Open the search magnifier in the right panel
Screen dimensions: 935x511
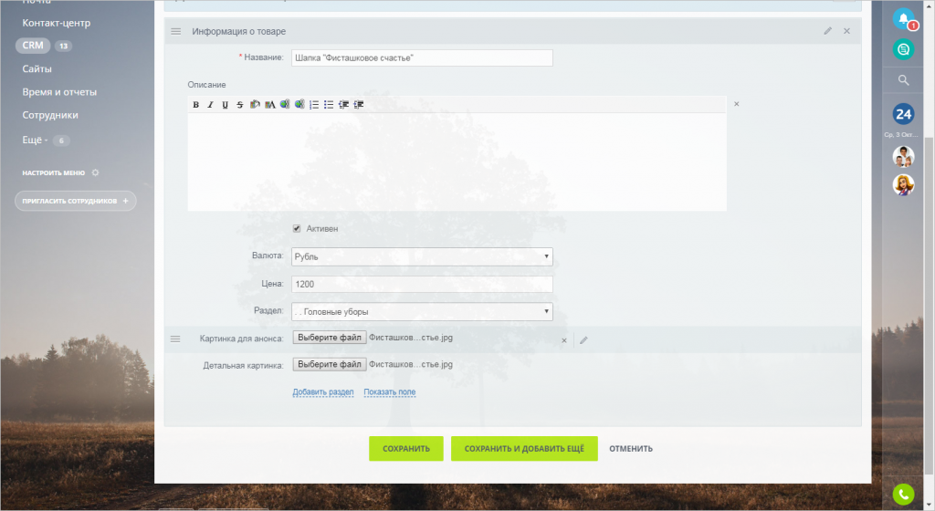click(x=903, y=80)
